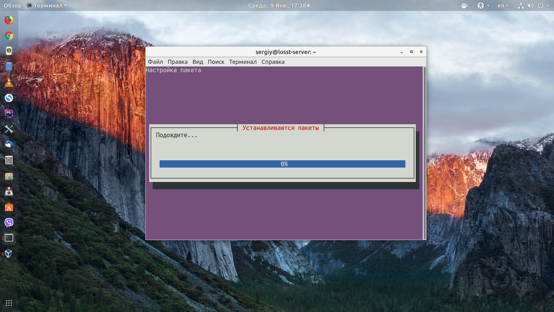Show all applications grid
Viewport: 554px width, 312px height.
9,303
